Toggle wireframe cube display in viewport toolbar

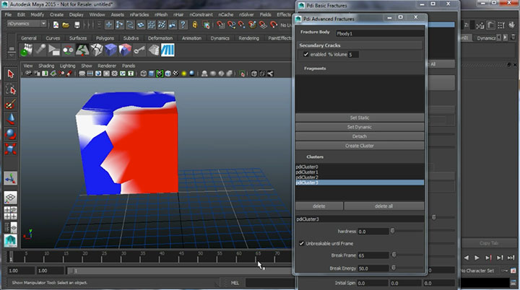(x=144, y=74)
